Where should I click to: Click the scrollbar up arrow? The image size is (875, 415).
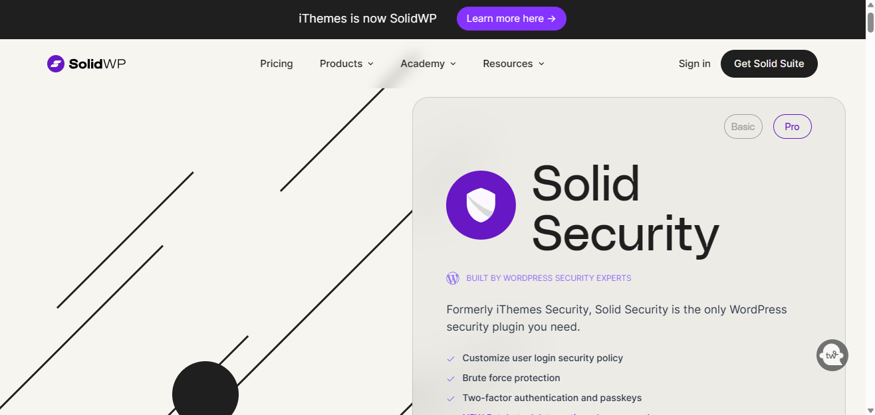pyautogui.click(x=870, y=5)
